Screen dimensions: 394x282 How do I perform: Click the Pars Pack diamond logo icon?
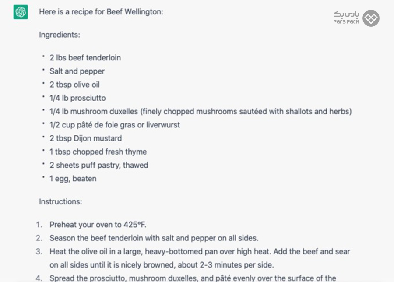[371, 18]
